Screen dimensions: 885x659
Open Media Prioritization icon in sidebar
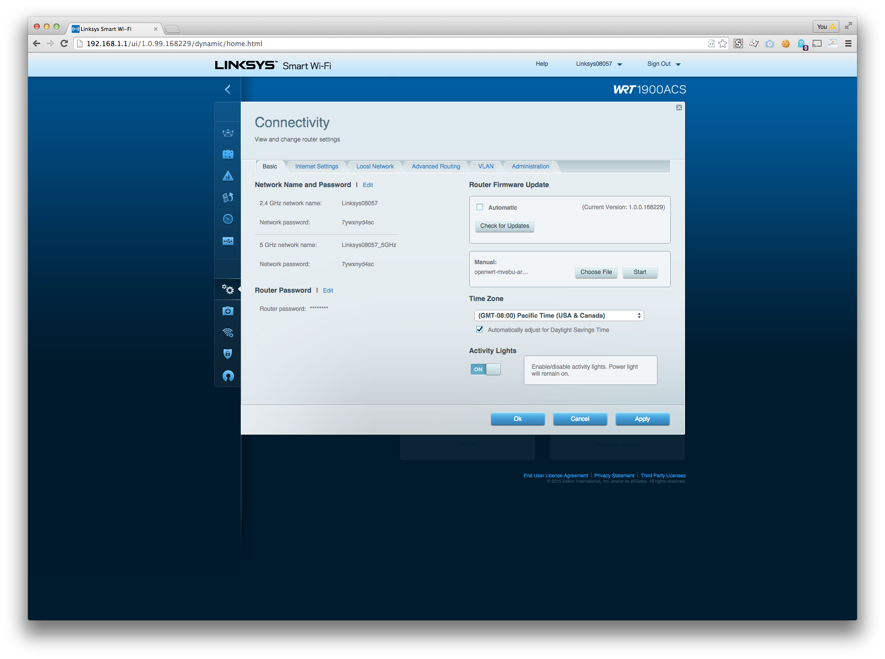[228, 197]
